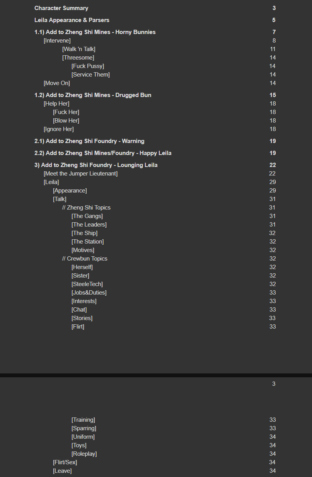Go to the [Ignore Her] entry
This screenshot has height=477, width=312.
coord(58,129)
